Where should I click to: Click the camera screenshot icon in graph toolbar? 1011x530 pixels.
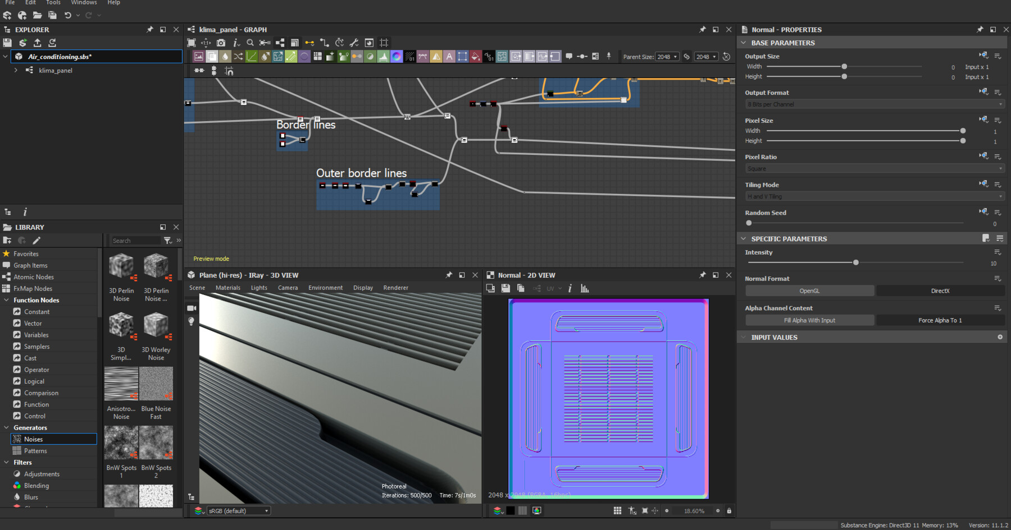(x=221, y=43)
